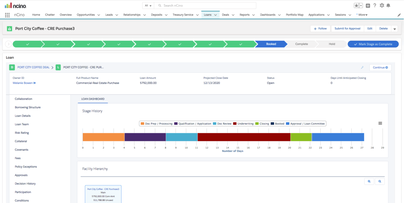This screenshot has height=203, width=407.
Task: Open the dropdown arrow beside Delete
Action: 394,28
